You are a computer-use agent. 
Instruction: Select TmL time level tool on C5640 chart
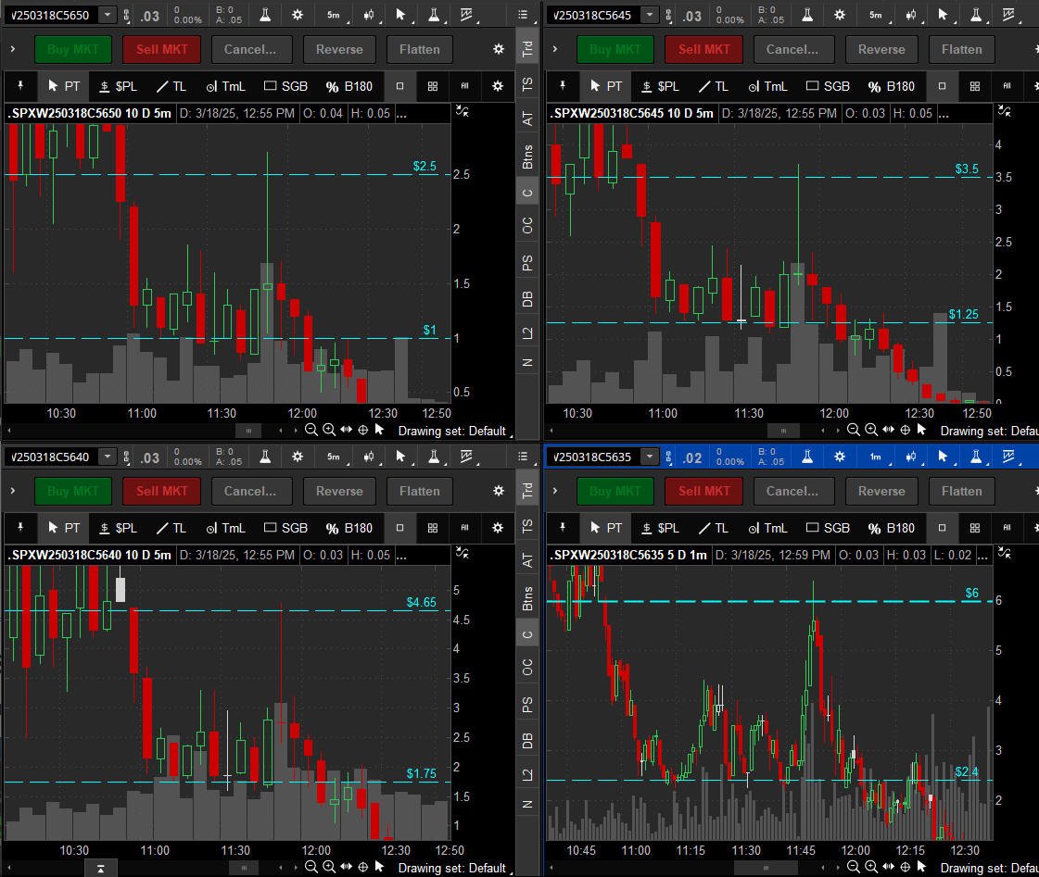(225, 528)
